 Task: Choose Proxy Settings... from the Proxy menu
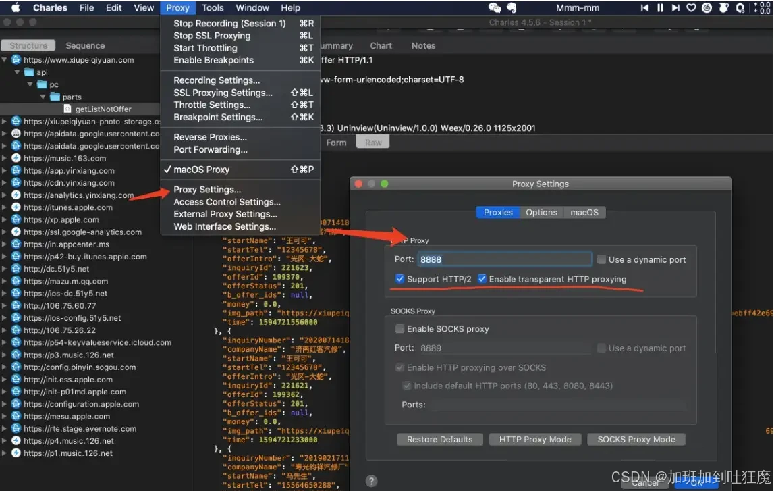[240, 189]
